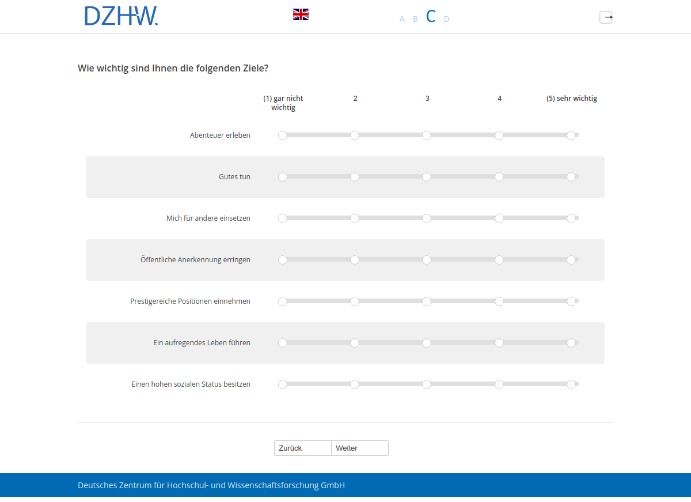This screenshot has width=691, height=502.
Task: Select 4 for 'Prestigereiche Positionen einnehmen'
Action: coord(499,301)
